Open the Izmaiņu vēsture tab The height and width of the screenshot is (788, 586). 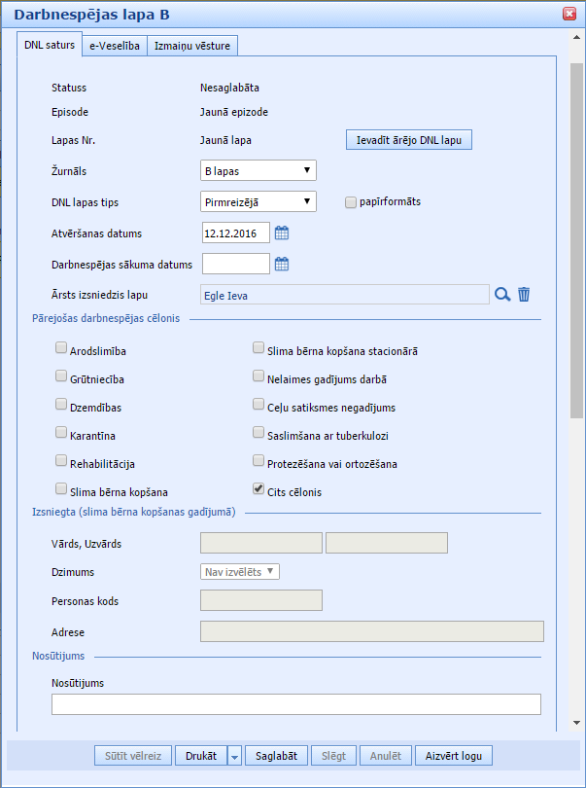coord(192,46)
